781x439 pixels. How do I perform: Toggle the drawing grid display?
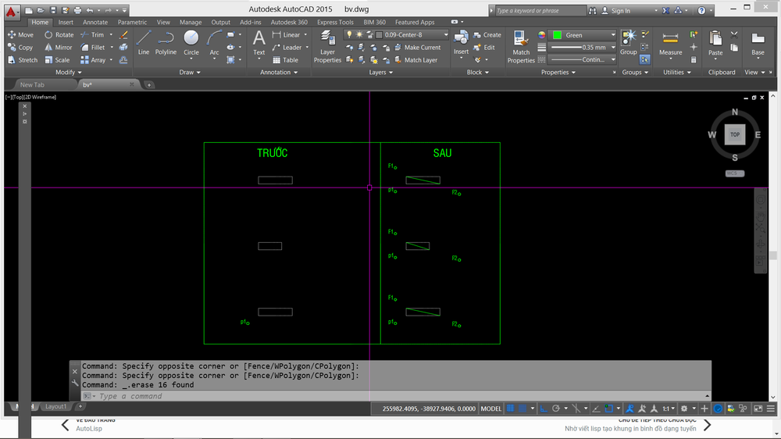pos(511,409)
